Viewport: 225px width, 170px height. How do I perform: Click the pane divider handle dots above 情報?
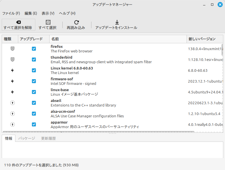click(113, 134)
